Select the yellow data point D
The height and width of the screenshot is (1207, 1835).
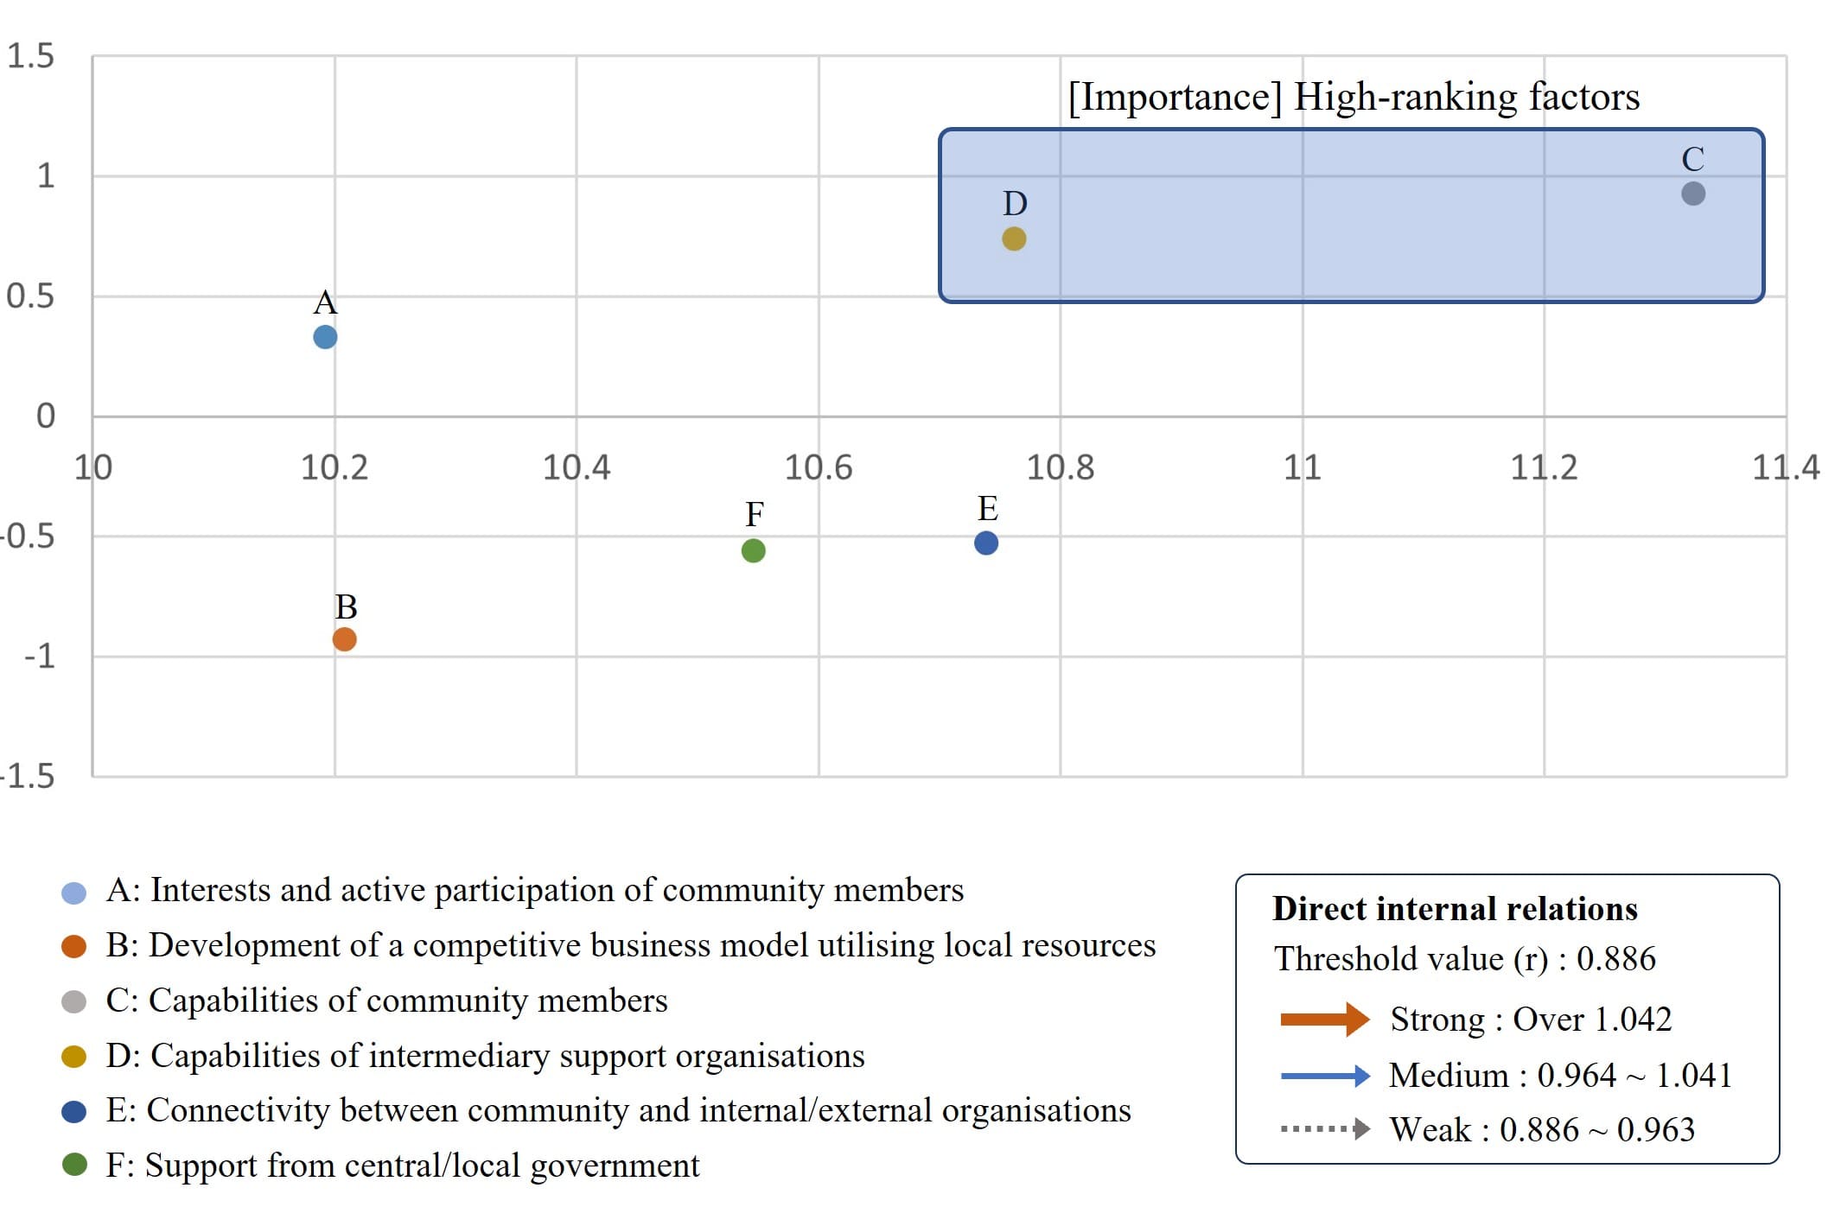click(1014, 238)
